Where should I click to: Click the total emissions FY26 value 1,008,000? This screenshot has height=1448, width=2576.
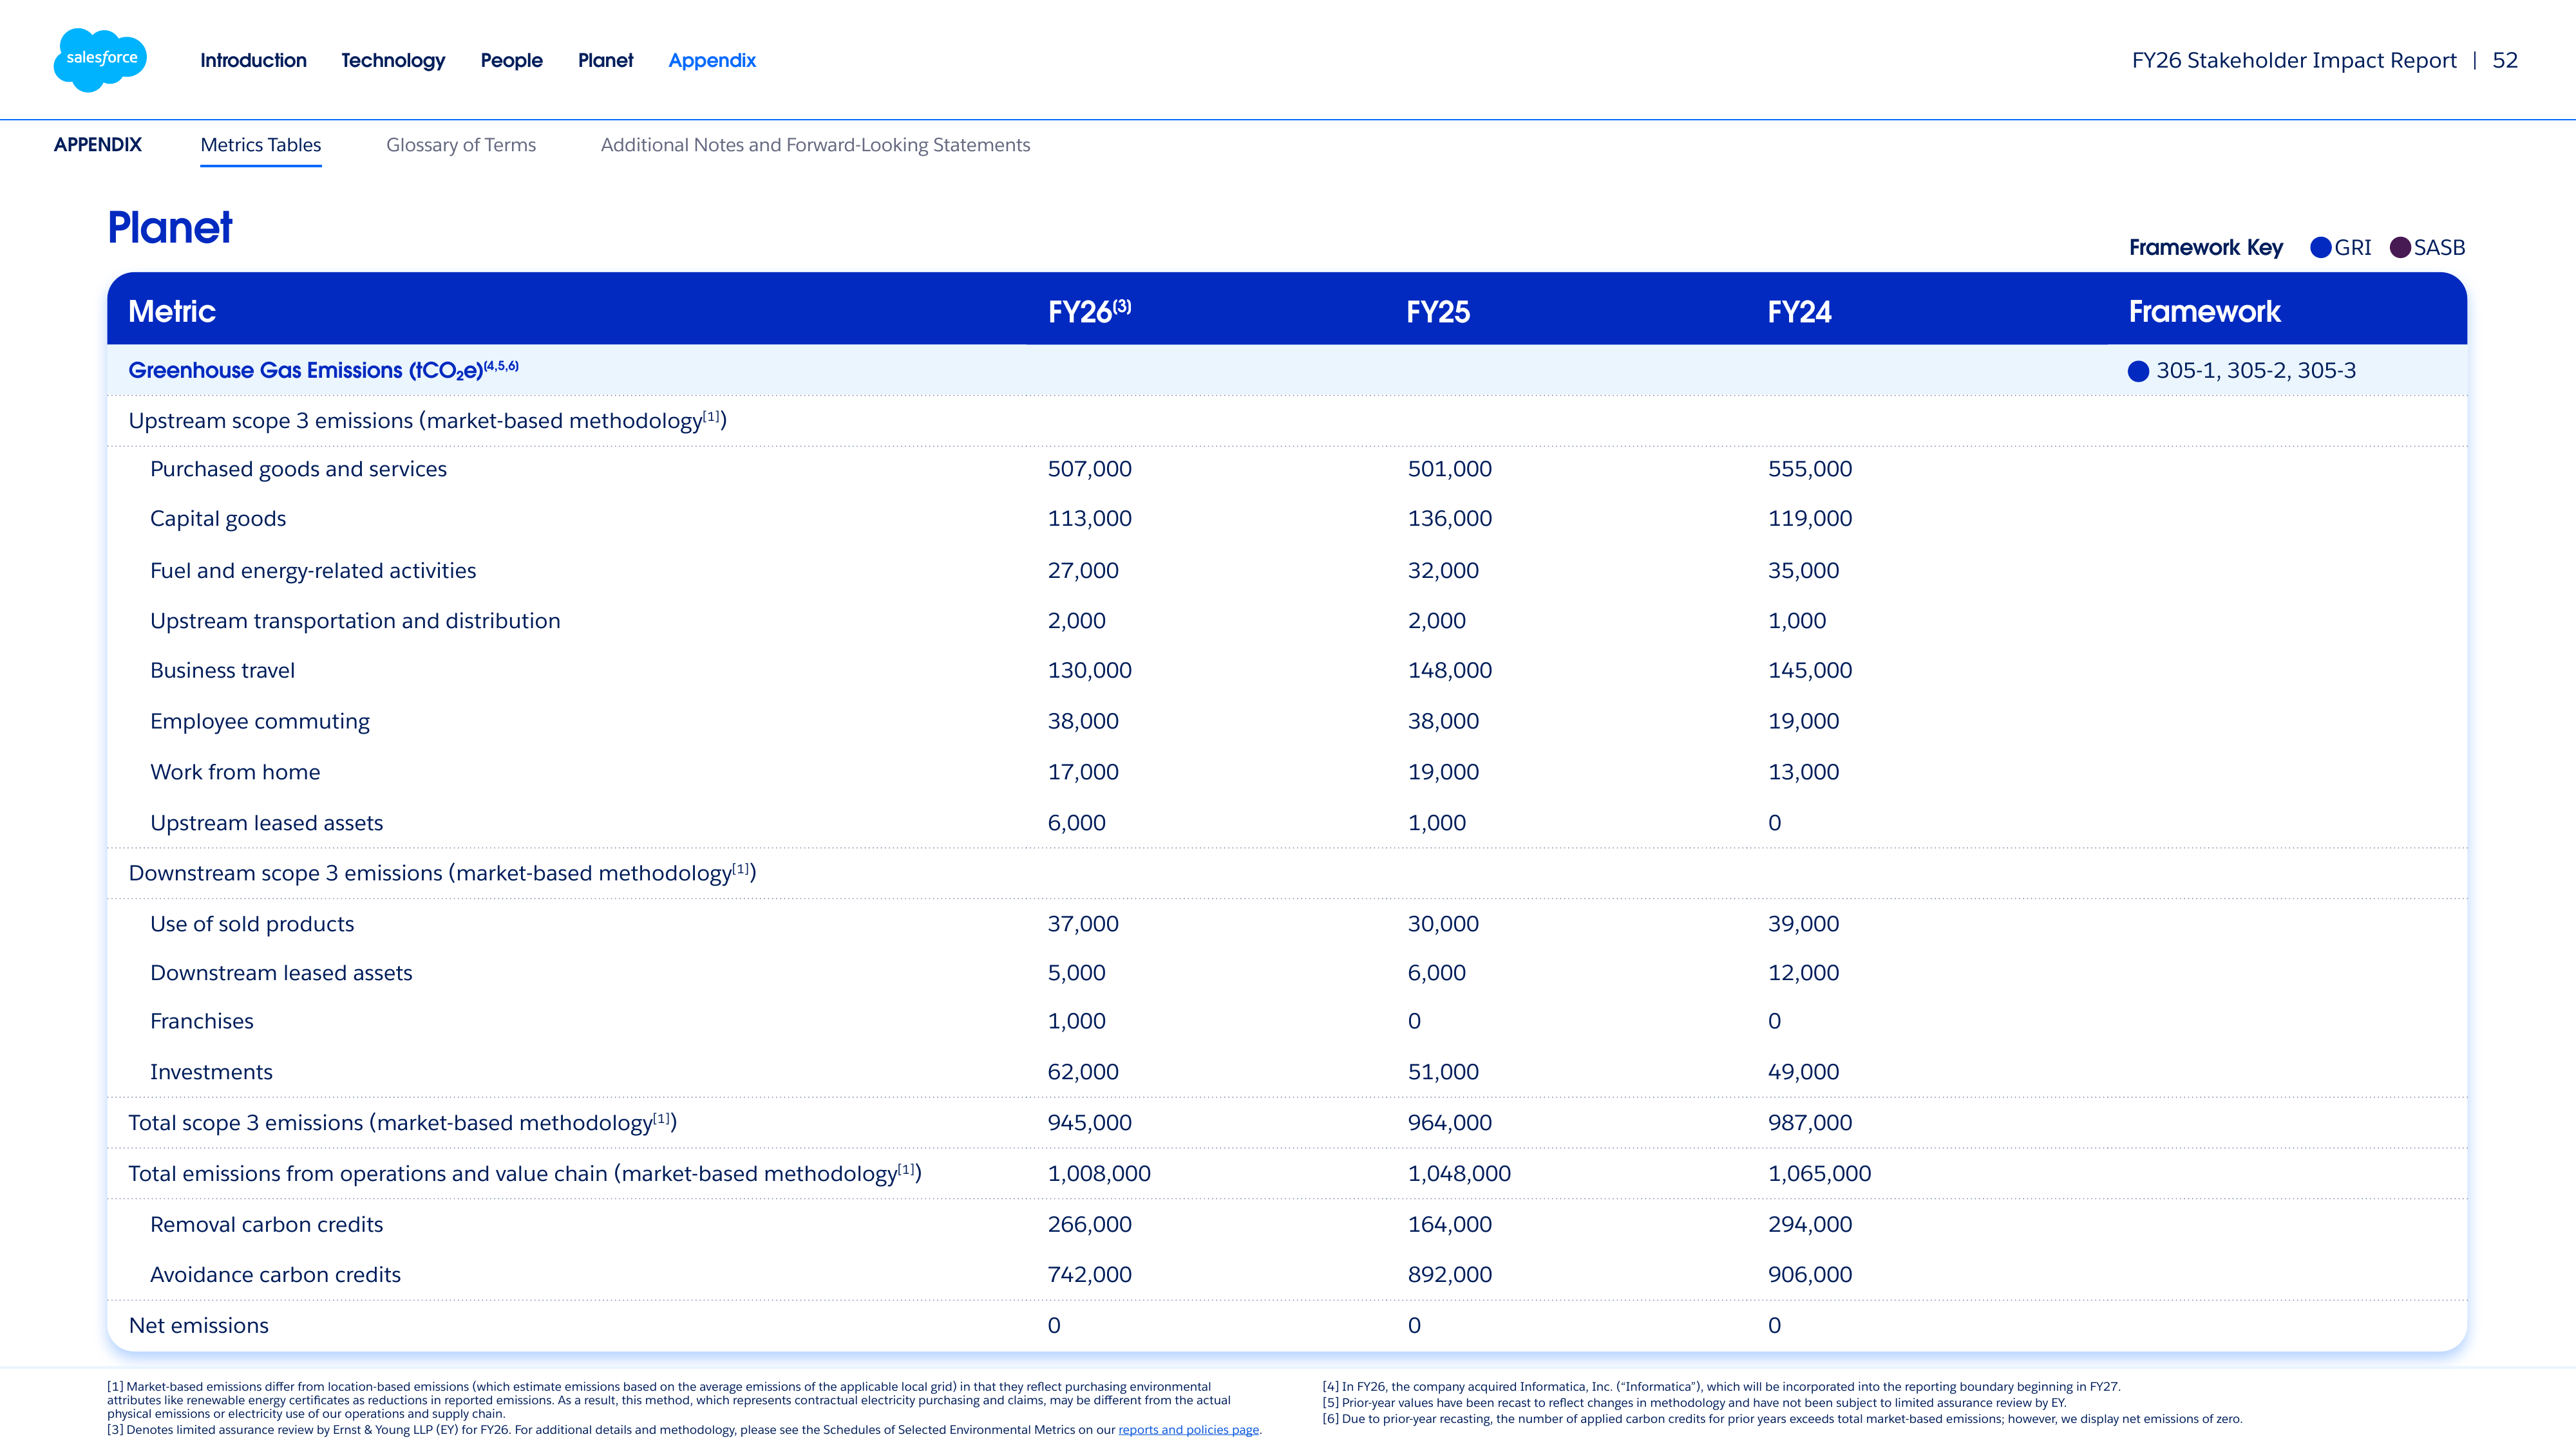click(x=1099, y=1174)
